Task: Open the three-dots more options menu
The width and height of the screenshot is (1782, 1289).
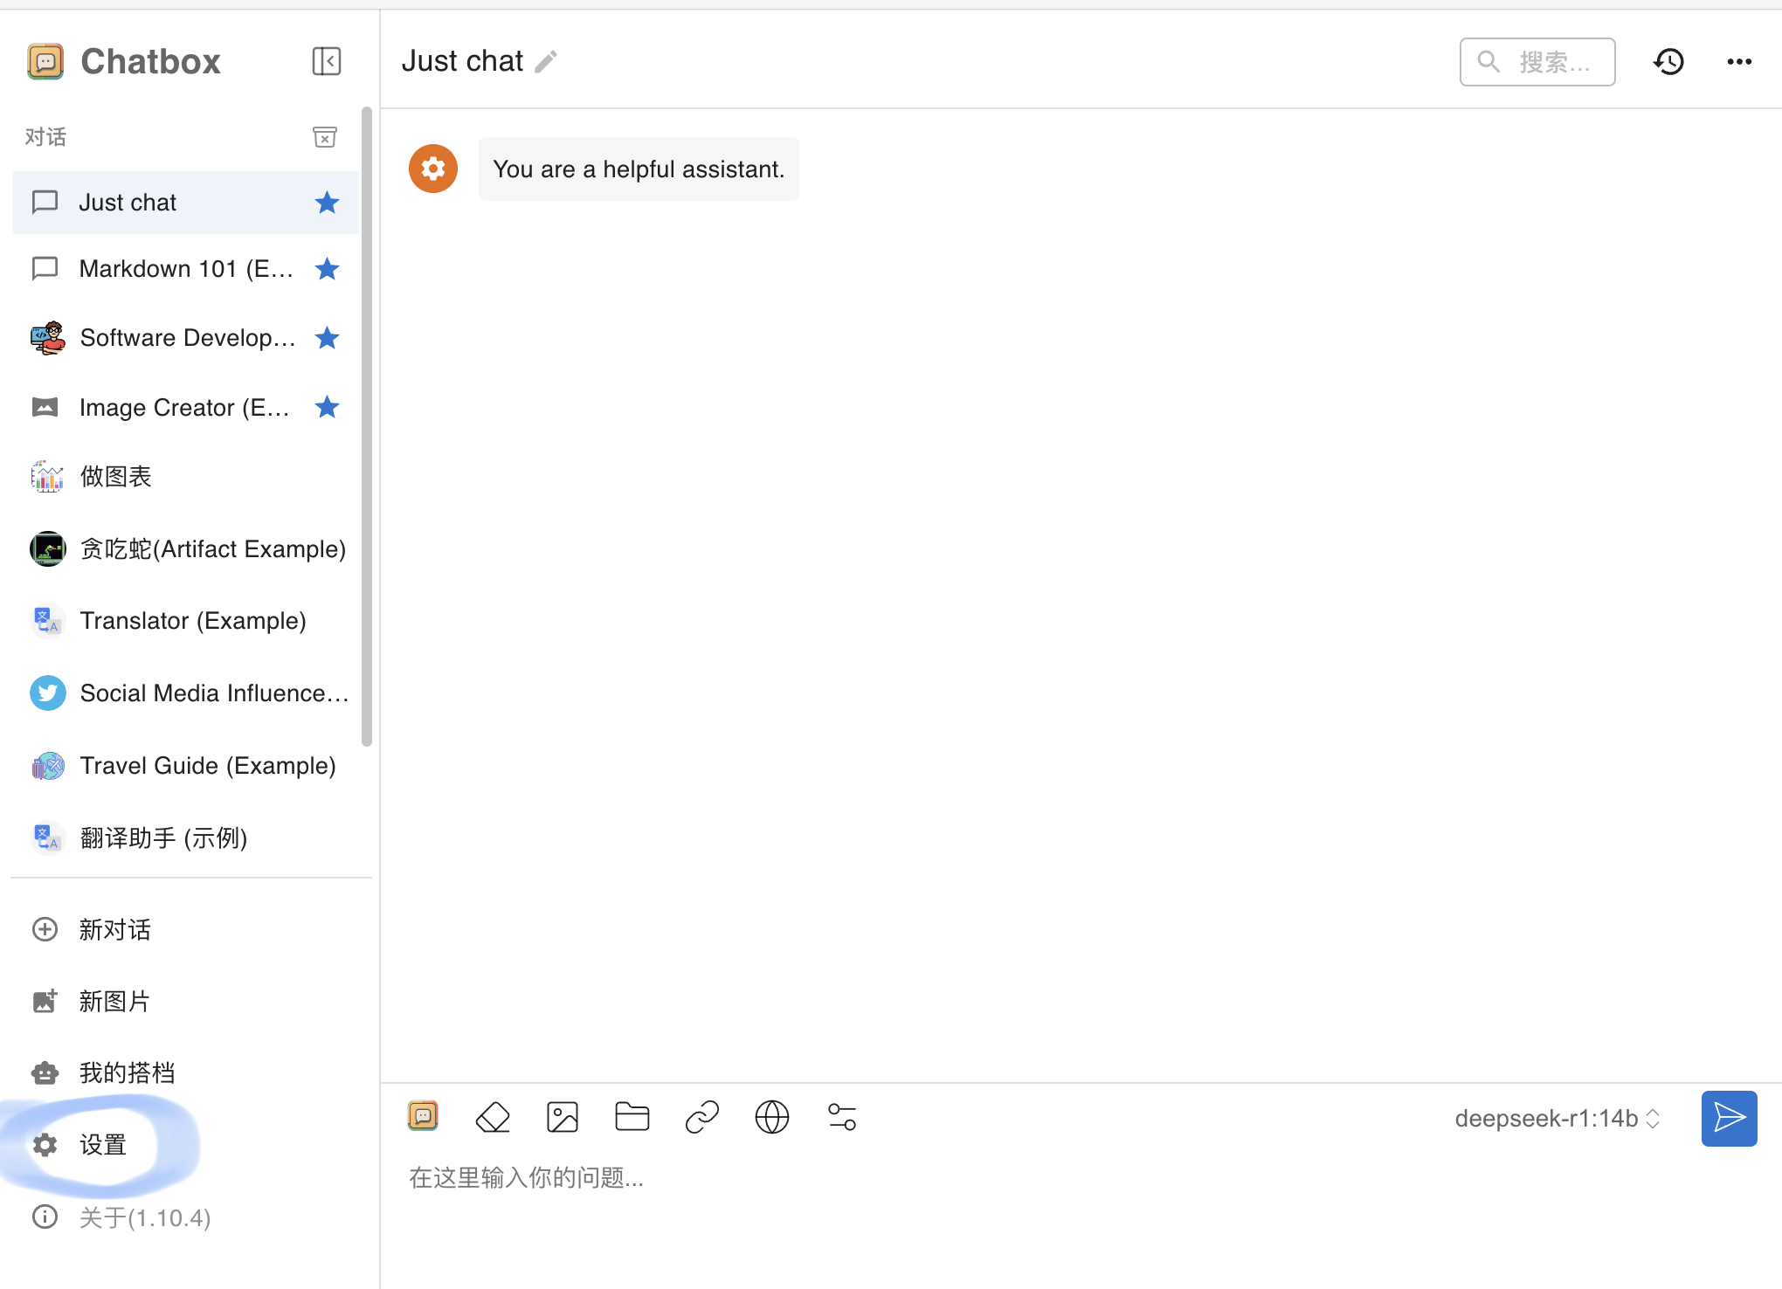Action: coord(1739,61)
